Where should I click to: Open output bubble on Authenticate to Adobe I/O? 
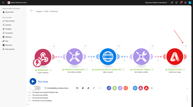(119, 46)
